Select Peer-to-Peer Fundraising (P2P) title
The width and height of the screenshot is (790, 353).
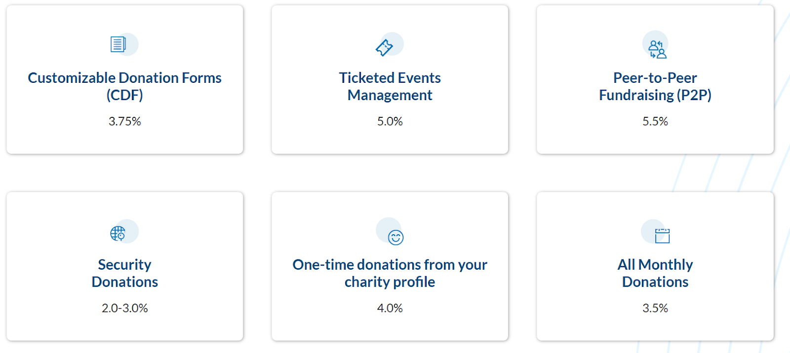point(655,86)
